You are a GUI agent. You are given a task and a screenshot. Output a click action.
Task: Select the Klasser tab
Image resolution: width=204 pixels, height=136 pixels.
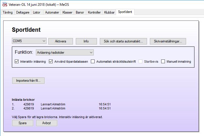(67, 12)
